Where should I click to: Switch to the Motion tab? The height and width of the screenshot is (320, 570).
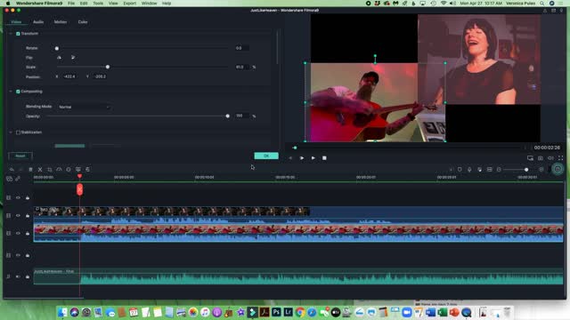coord(61,22)
